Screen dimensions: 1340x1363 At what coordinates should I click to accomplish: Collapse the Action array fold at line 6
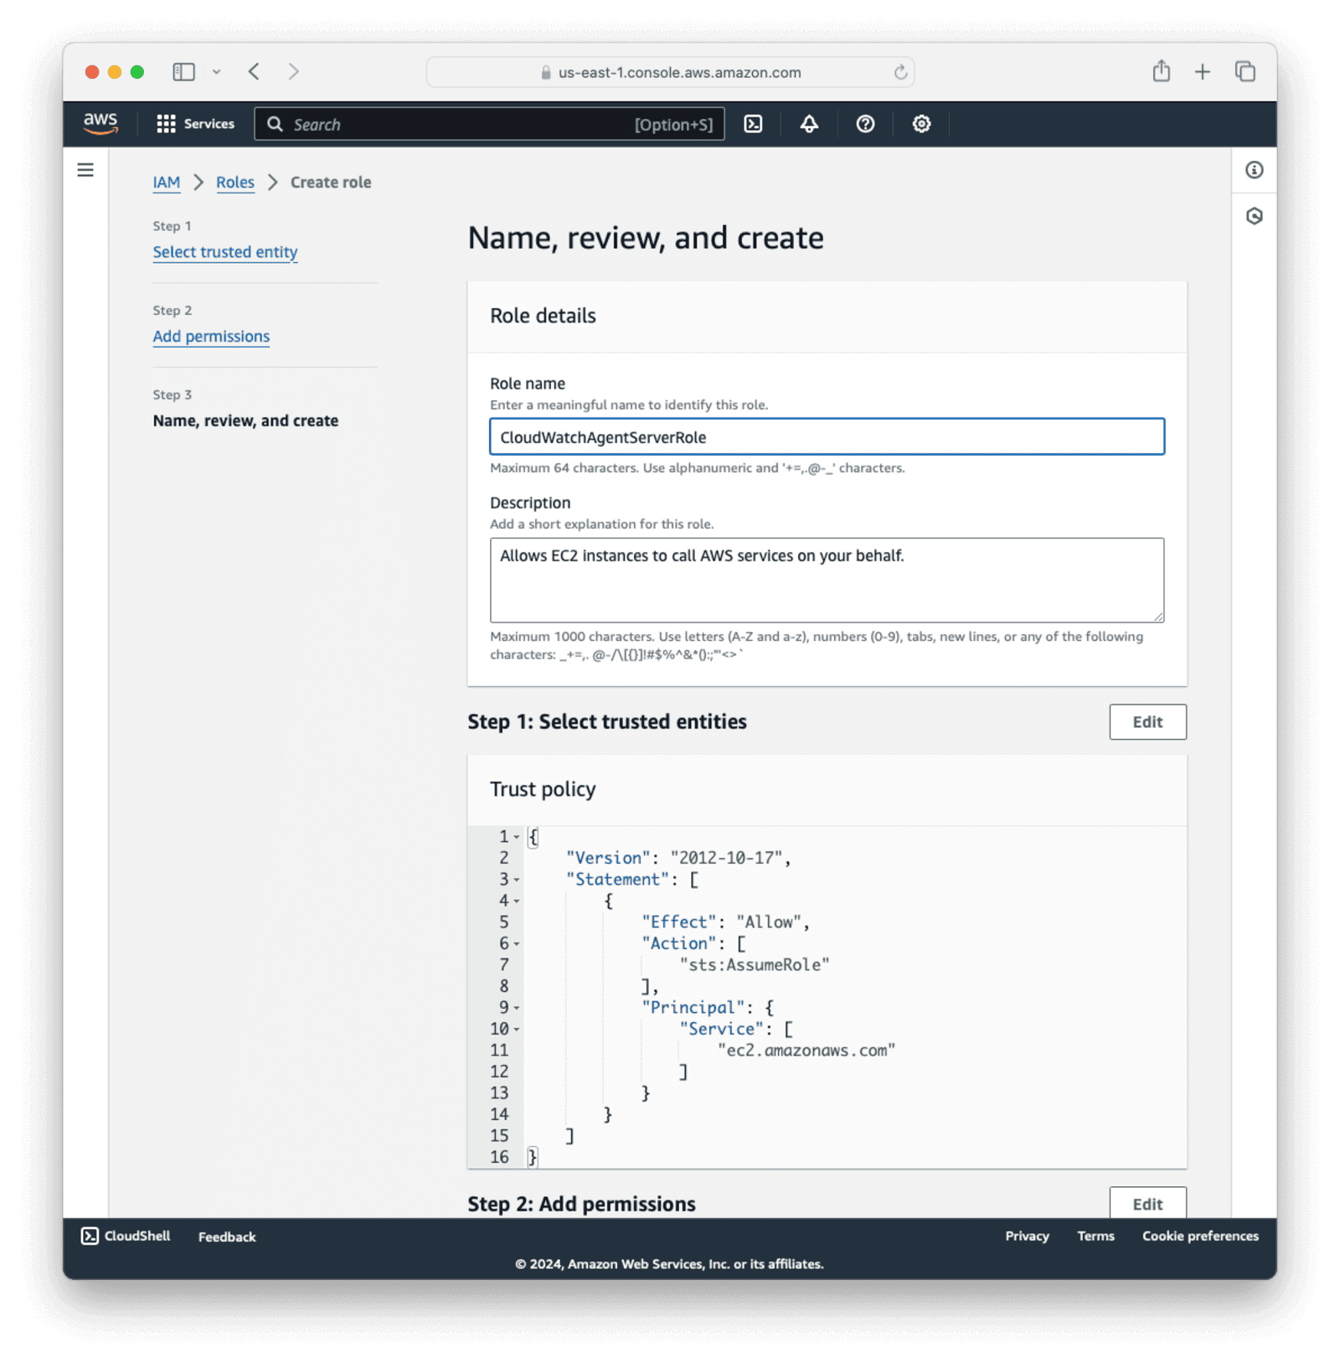(517, 944)
